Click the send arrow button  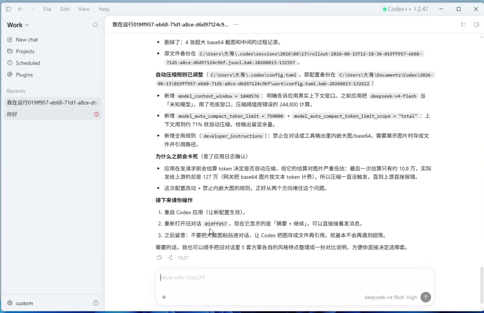click(x=426, y=297)
